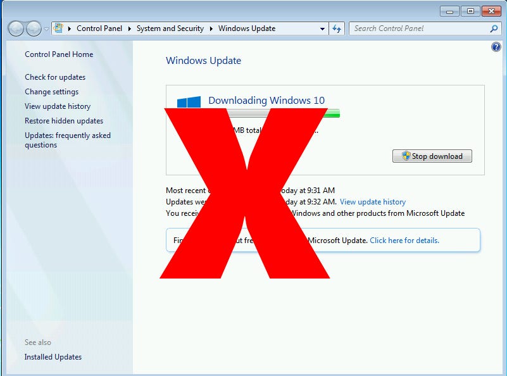Open the address bar dropdown arrow

[x=323, y=28]
